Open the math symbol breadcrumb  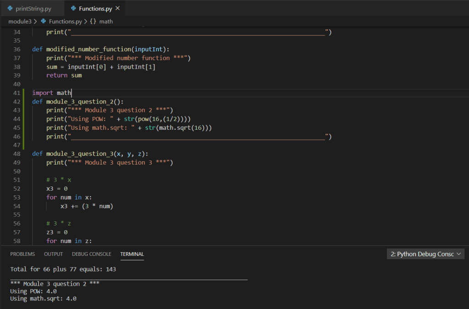click(x=106, y=22)
